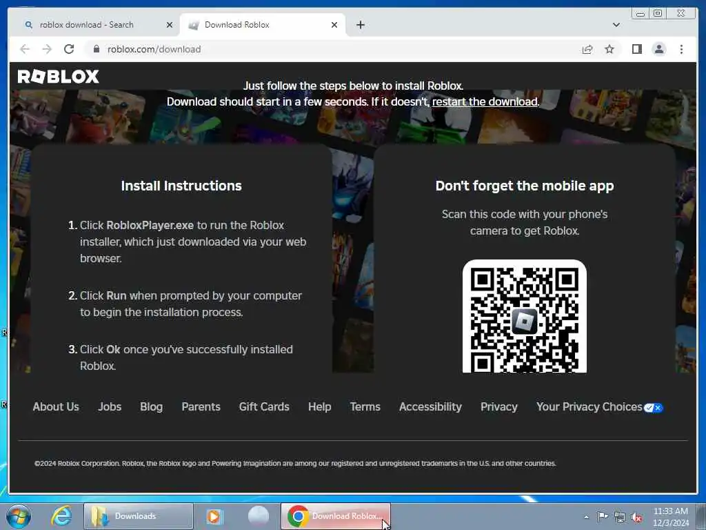Viewport: 706px width, 530px height.
Task: Reload the Roblox download page
Action: click(69, 49)
